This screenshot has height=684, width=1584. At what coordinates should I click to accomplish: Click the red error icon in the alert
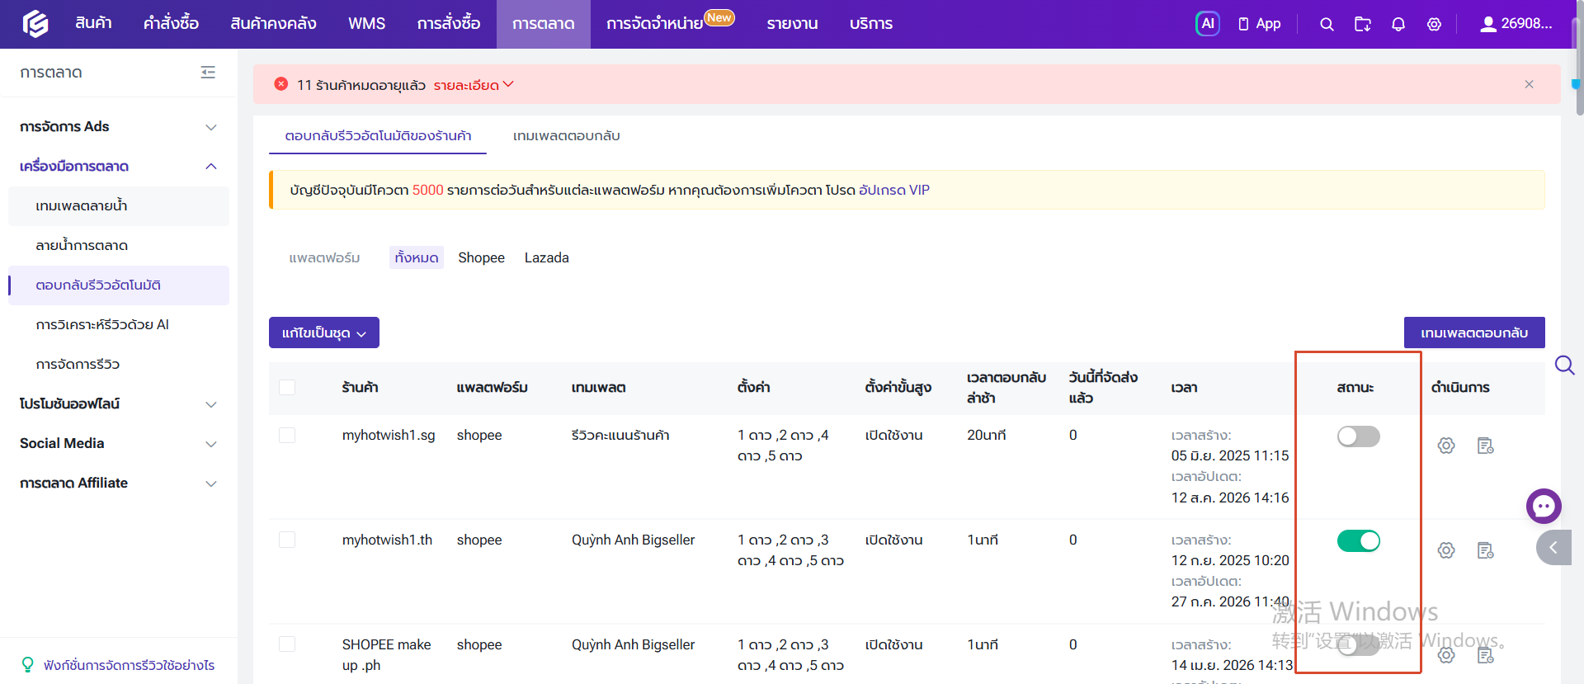[281, 84]
